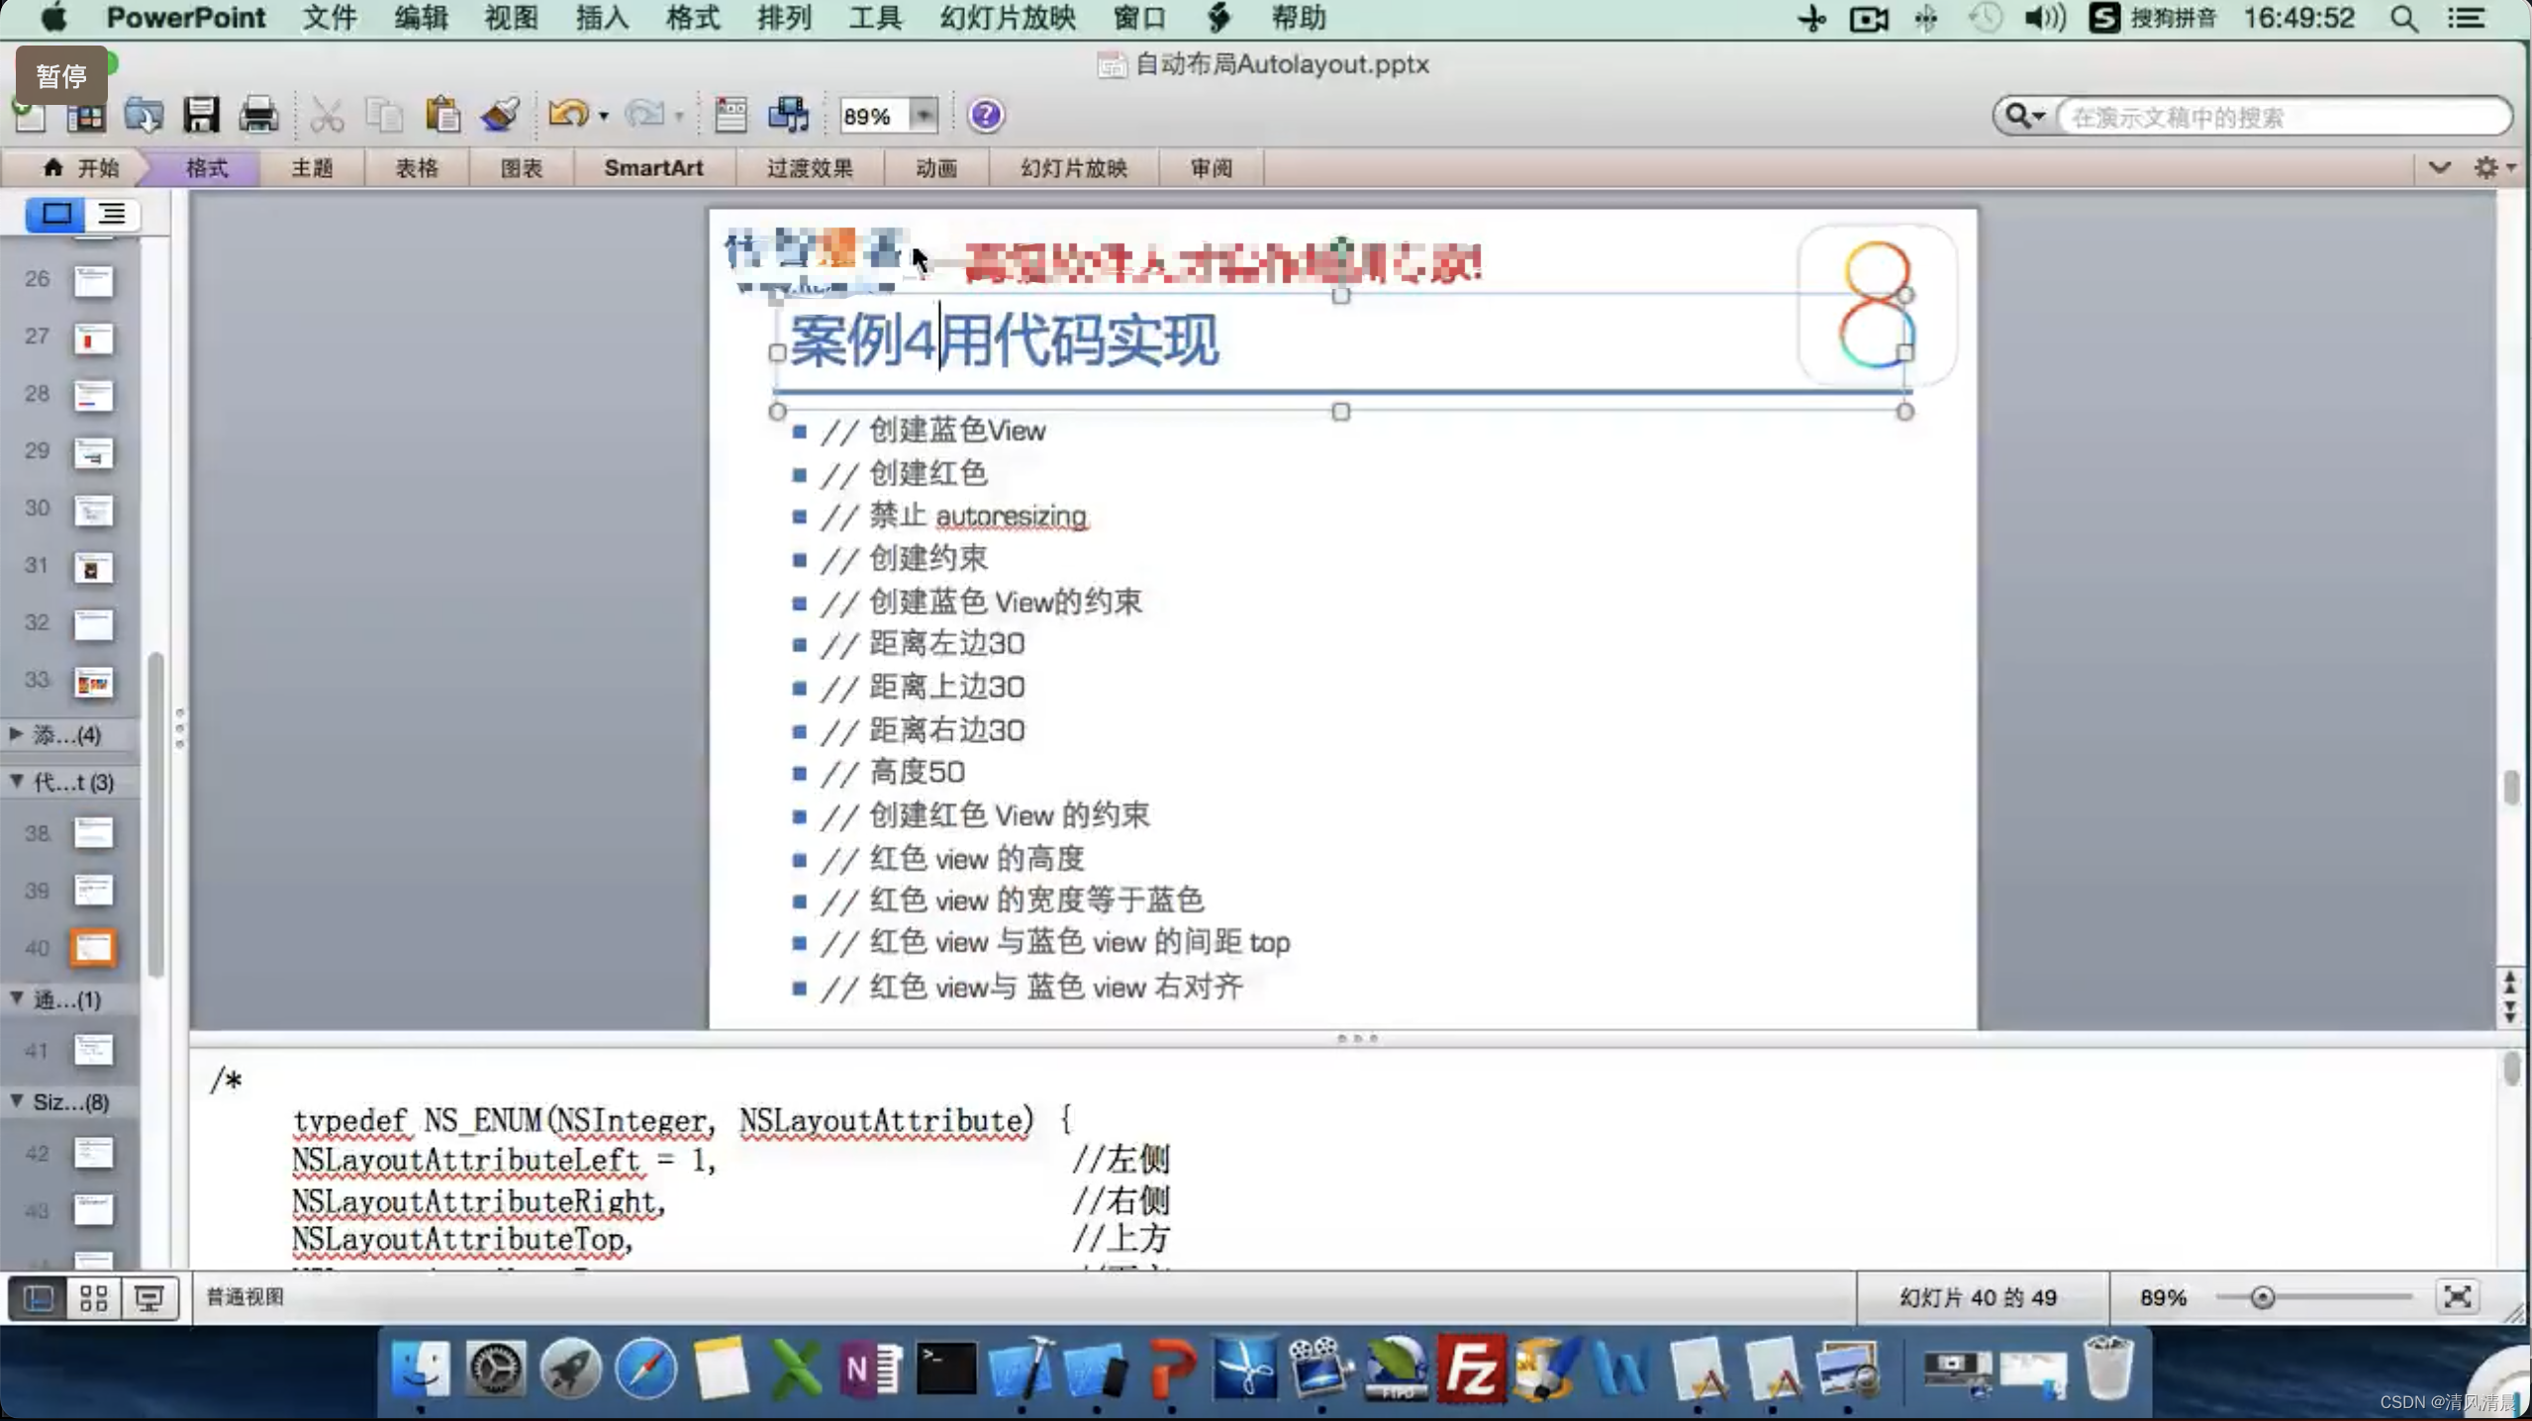Image resolution: width=2532 pixels, height=1421 pixels.
Task: Click the Save floppy disk icon
Action: [201, 115]
